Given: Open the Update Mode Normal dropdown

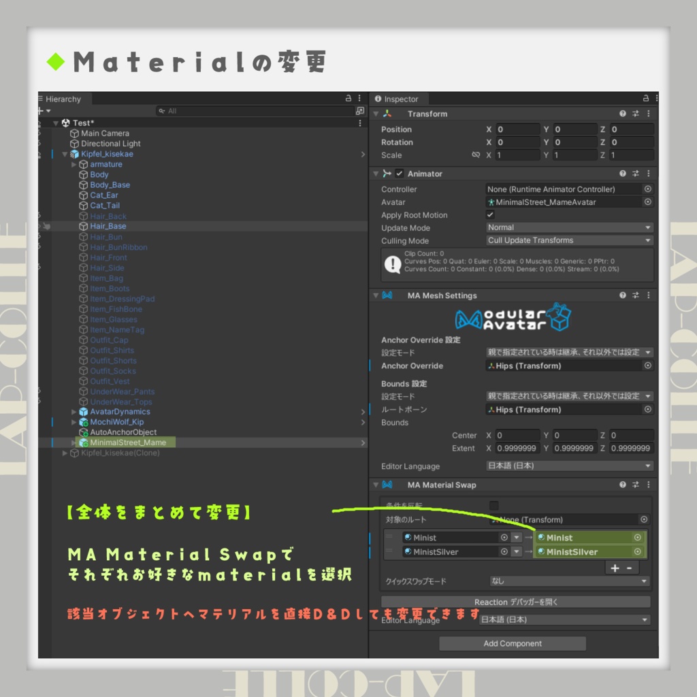Looking at the screenshot, I should point(570,227).
